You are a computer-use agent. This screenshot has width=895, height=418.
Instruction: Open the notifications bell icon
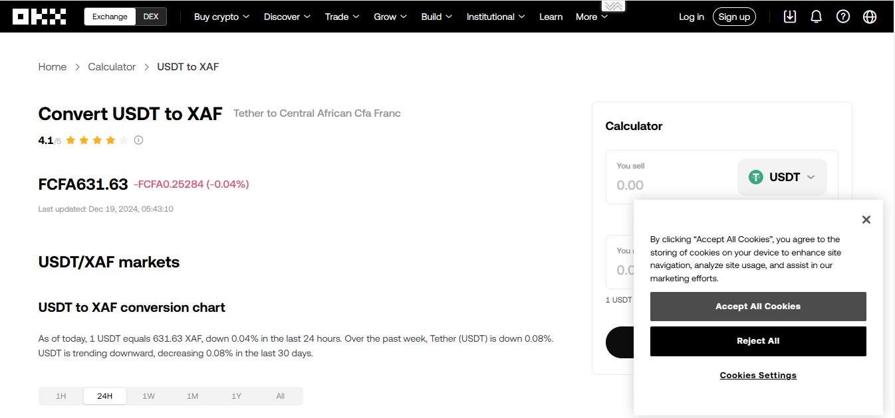click(817, 17)
